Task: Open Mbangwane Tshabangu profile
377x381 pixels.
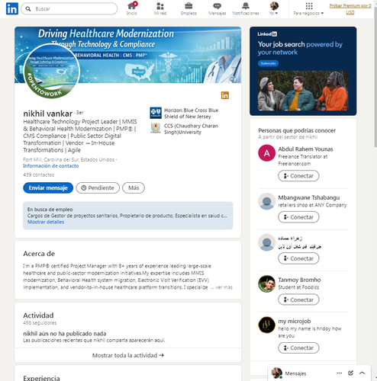Action: (309, 197)
